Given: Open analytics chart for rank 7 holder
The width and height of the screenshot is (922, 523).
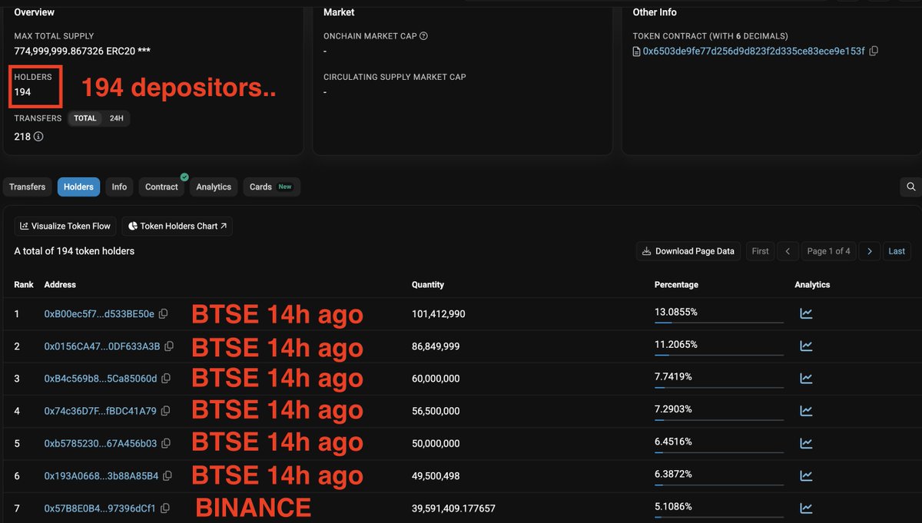Looking at the screenshot, I should coord(806,508).
